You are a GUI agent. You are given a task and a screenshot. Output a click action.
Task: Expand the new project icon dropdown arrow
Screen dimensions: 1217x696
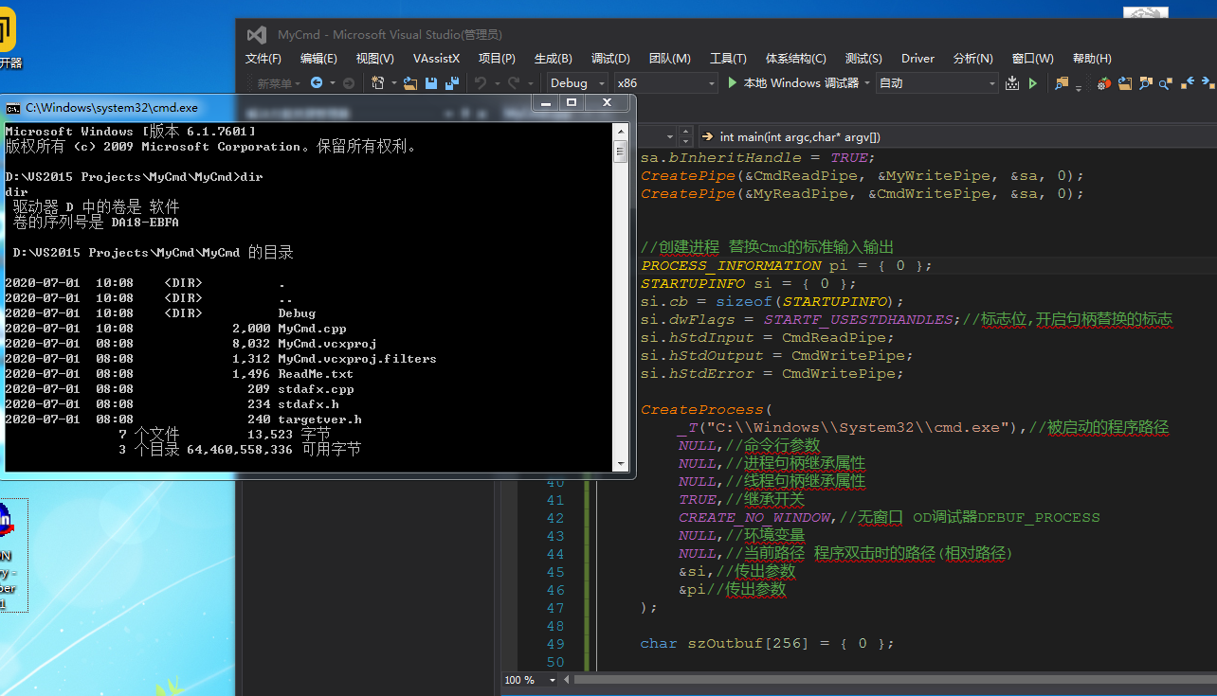tap(394, 83)
